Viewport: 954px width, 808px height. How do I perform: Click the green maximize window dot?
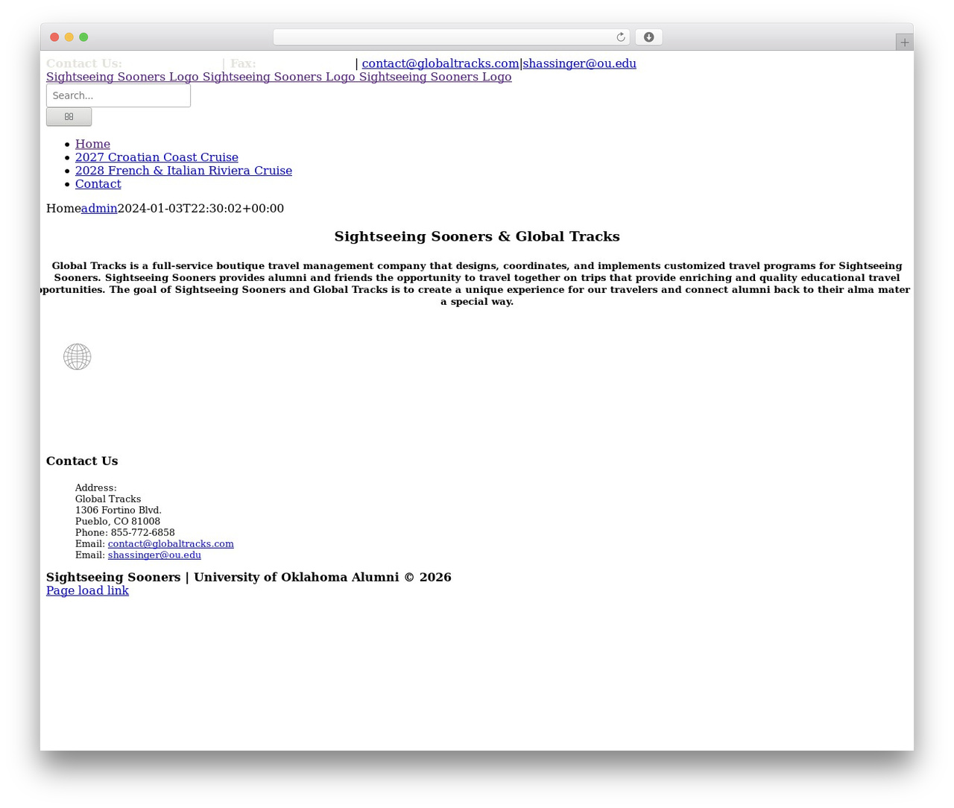[x=83, y=37]
